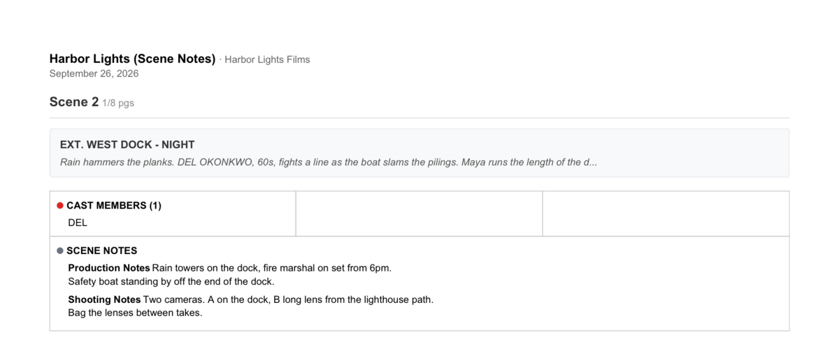This screenshot has height=358, width=839.
Task: Click the two cameras shooting note
Action: click(289, 299)
